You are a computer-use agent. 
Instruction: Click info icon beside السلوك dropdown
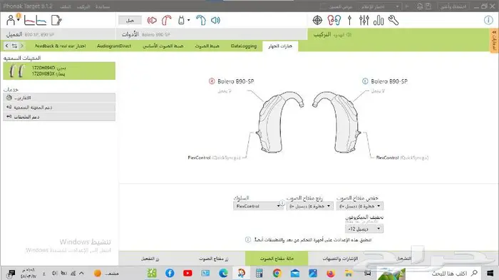coord(282,202)
